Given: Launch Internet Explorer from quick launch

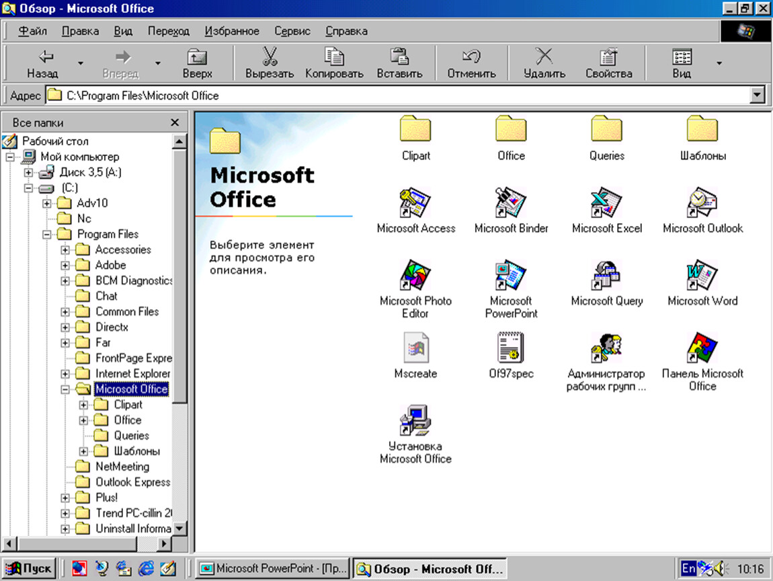Looking at the screenshot, I should 146,569.
